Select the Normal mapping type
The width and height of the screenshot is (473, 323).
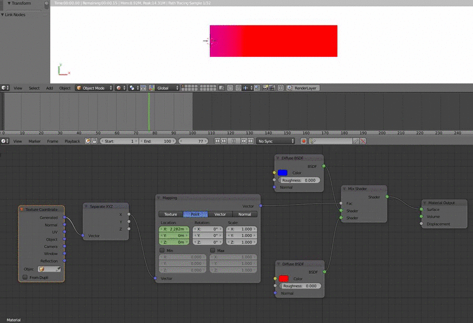(x=245, y=214)
